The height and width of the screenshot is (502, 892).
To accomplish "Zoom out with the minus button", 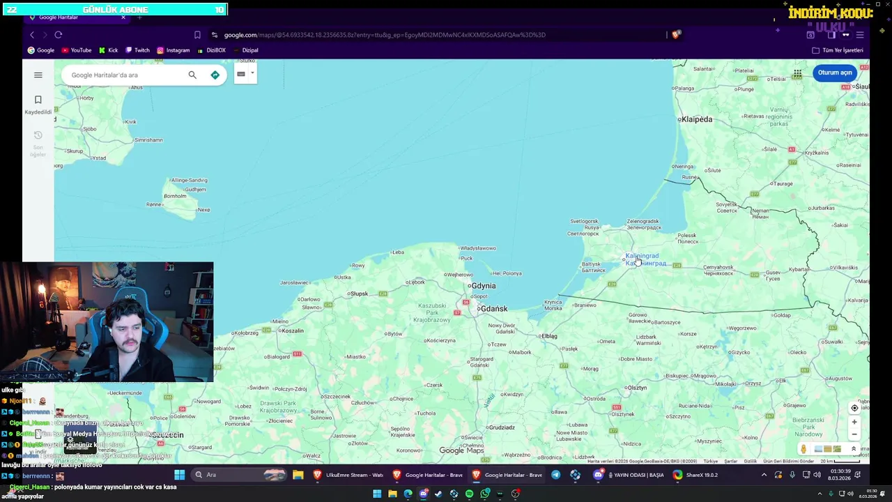I will [854, 434].
